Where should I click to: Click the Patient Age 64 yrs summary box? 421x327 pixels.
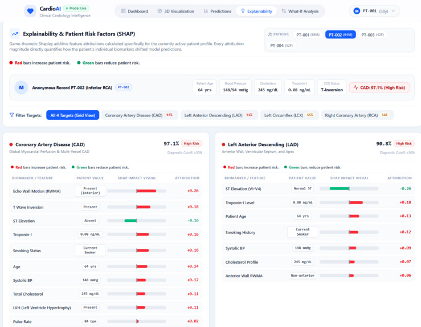pyautogui.click(x=205, y=87)
